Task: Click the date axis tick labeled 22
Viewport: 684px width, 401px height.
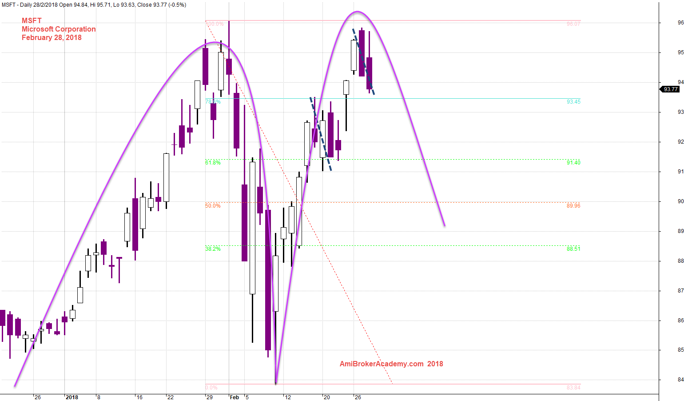Action: click(x=171, y=397)
